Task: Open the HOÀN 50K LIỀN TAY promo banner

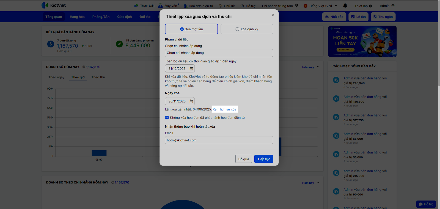Action: pos(362,42)
